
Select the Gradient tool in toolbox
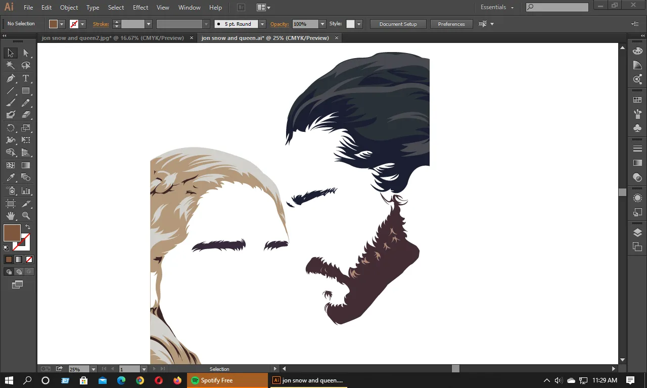tap(26, 165)
